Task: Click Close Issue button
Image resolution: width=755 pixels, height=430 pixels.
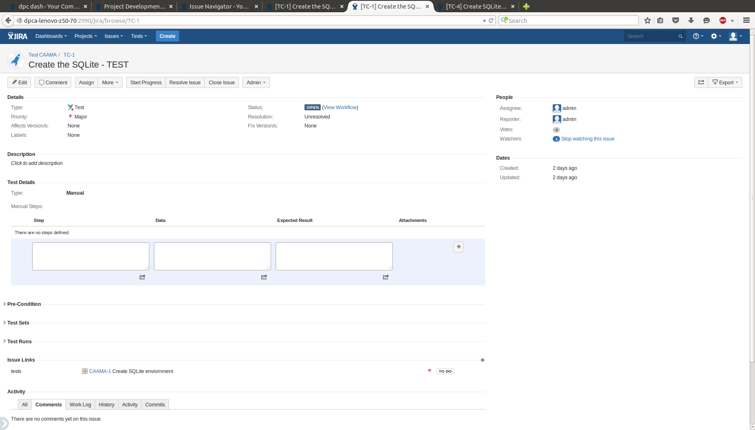Action: (221, 82)
